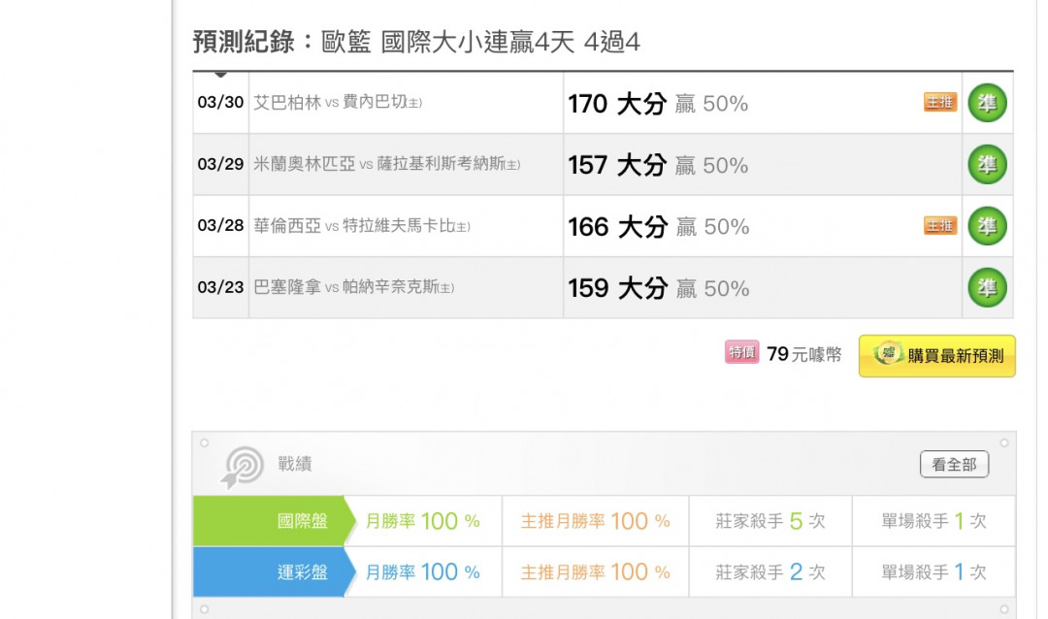The width and height of the screenshot is (1048, 619).
Task: Open matchup 華倫西亞 vs 特拉維夫馬卡比
Action: click(x=362, y=226)
